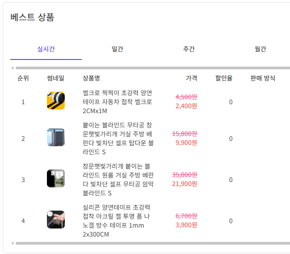
Task: Click the discount value for the silicone tape row
Action: point(231,220)
